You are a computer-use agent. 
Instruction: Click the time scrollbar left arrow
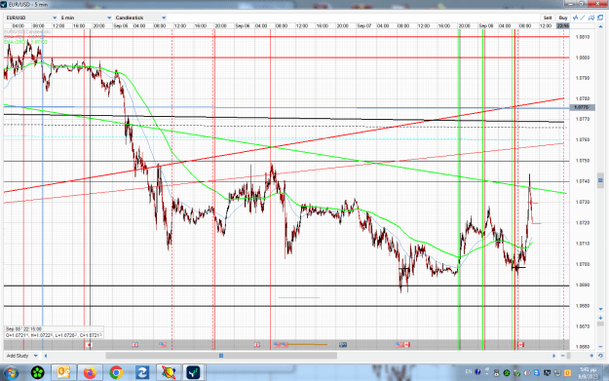tap(46, 356)
